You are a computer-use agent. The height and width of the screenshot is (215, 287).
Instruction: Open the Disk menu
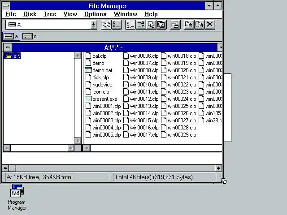[30, 14]
